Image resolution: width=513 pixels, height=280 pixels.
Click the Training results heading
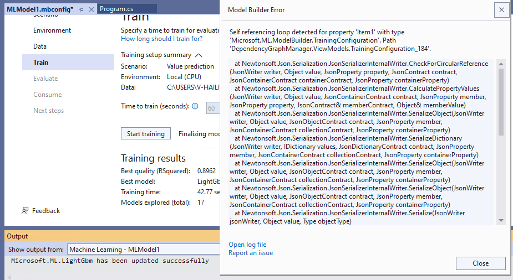tap(153, 158)
